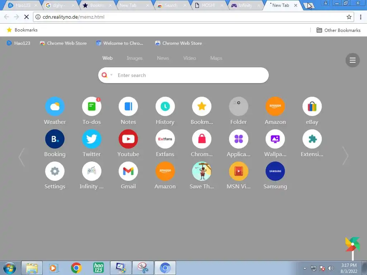Open the Chrome store bag shortcut
The image size is (367, 275).
coord(202,139)
